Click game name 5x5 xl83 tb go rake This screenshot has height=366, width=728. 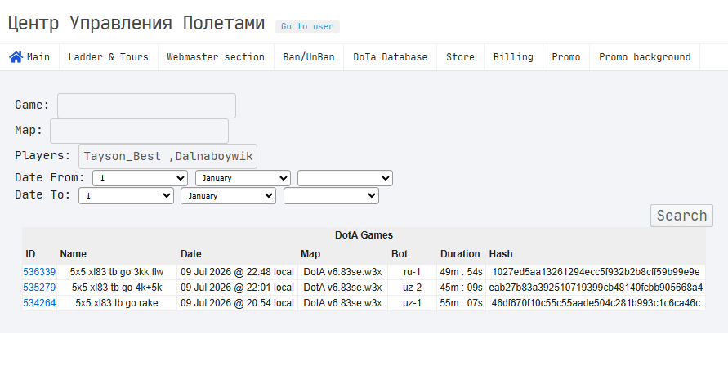point(117,303)
